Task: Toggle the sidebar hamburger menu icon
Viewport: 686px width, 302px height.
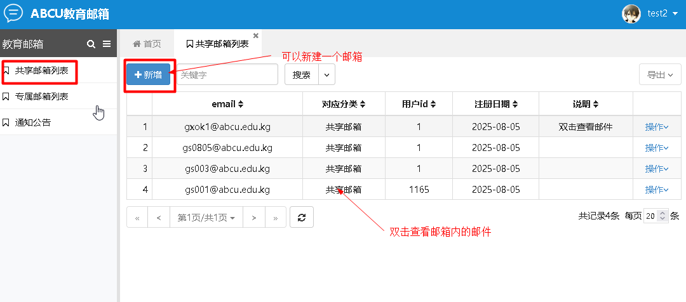Action: point(107,44)
